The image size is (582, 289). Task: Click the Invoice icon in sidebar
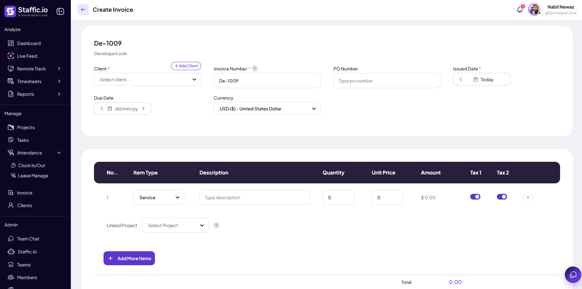click(11, 193)
